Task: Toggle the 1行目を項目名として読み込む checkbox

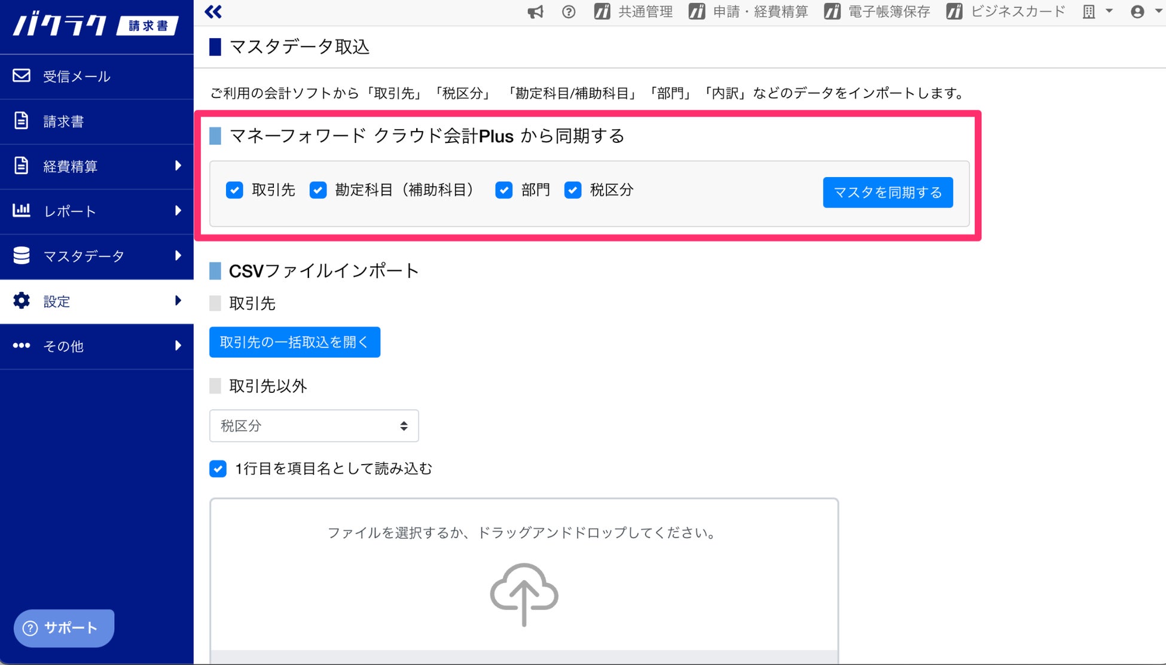Action: pos(218,469)
